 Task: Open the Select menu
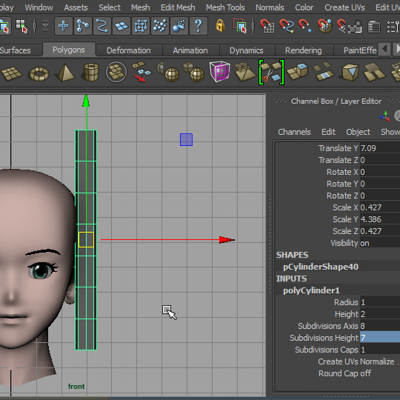pyautogui.click(x=110, y=7)
